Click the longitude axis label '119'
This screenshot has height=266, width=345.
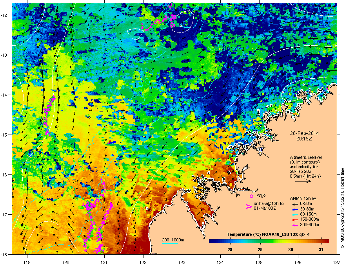point(27,262)
